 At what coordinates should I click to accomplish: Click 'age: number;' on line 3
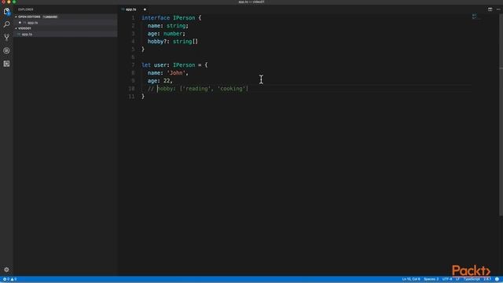click(167, 33)
